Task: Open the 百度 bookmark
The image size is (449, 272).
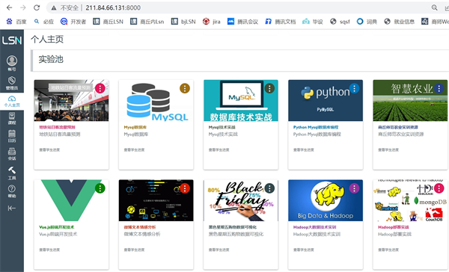Action: (16, 22)
